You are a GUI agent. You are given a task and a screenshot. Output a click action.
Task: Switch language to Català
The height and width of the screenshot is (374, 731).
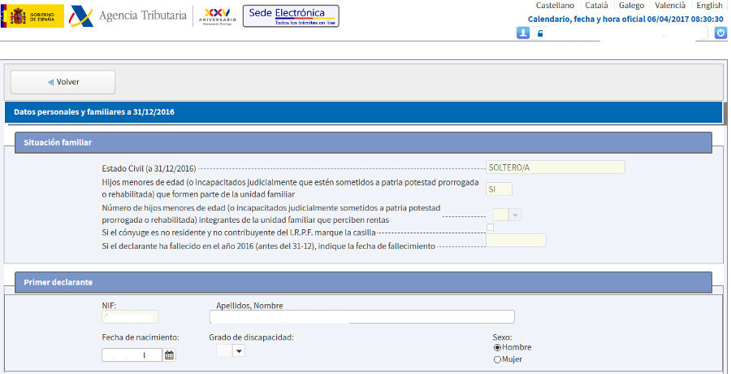(596, 6)
